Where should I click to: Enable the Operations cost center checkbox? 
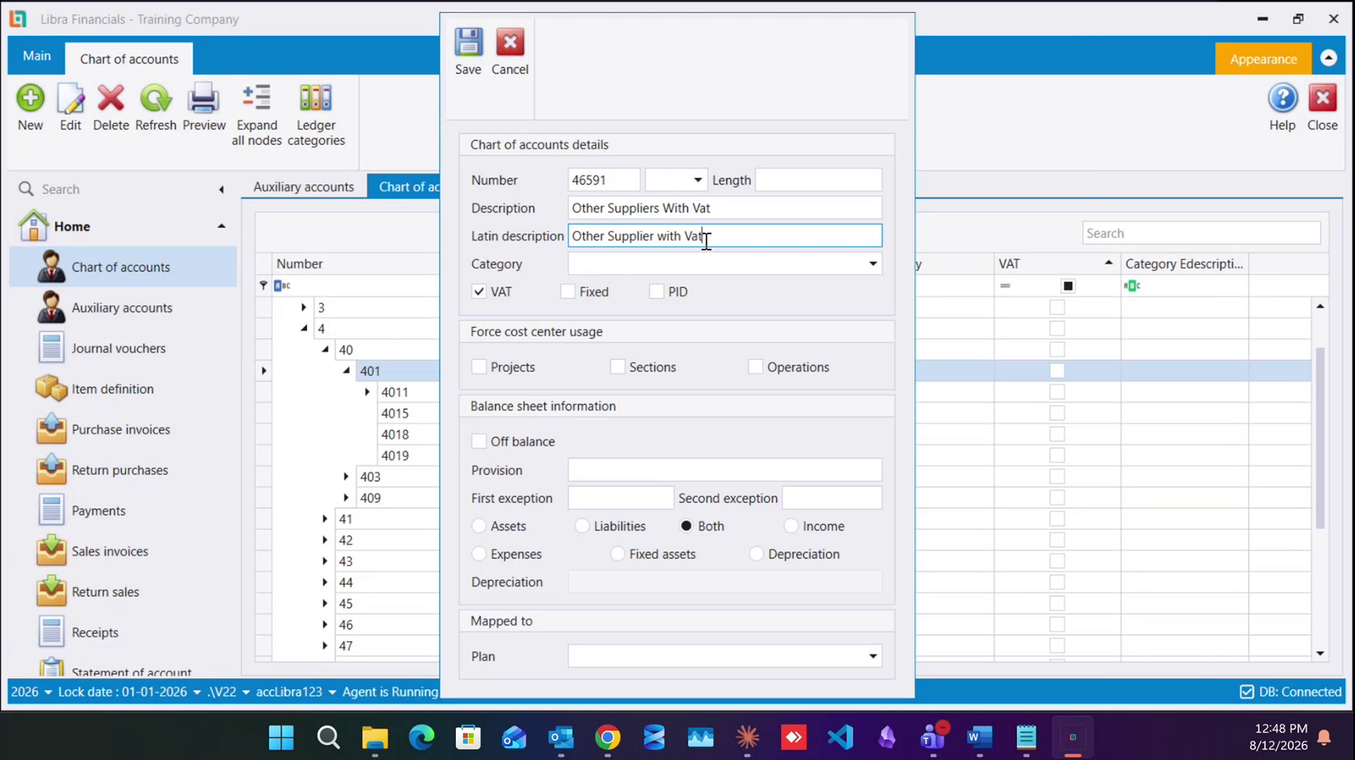(755, 367)
